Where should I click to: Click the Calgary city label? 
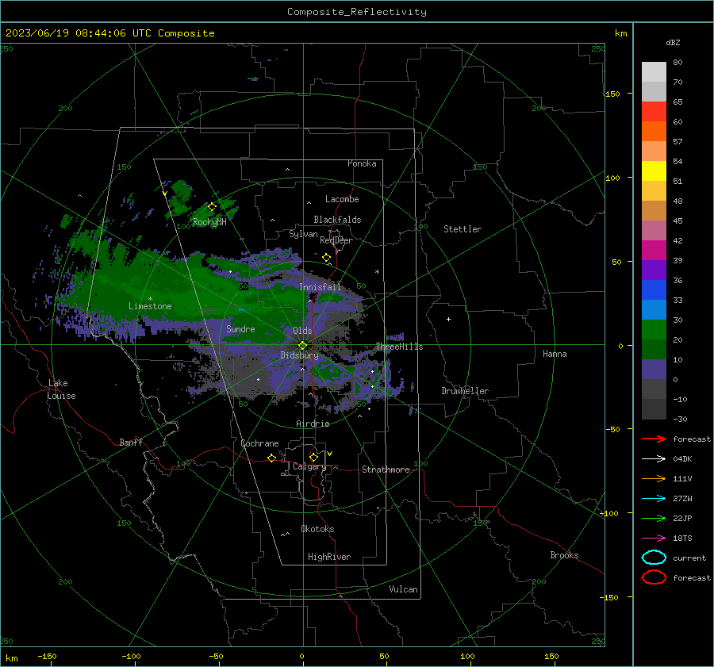click(309, 466)
